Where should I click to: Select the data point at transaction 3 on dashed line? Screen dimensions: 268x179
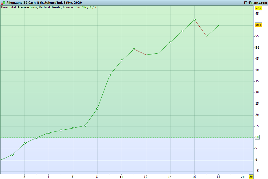point(37,137)
